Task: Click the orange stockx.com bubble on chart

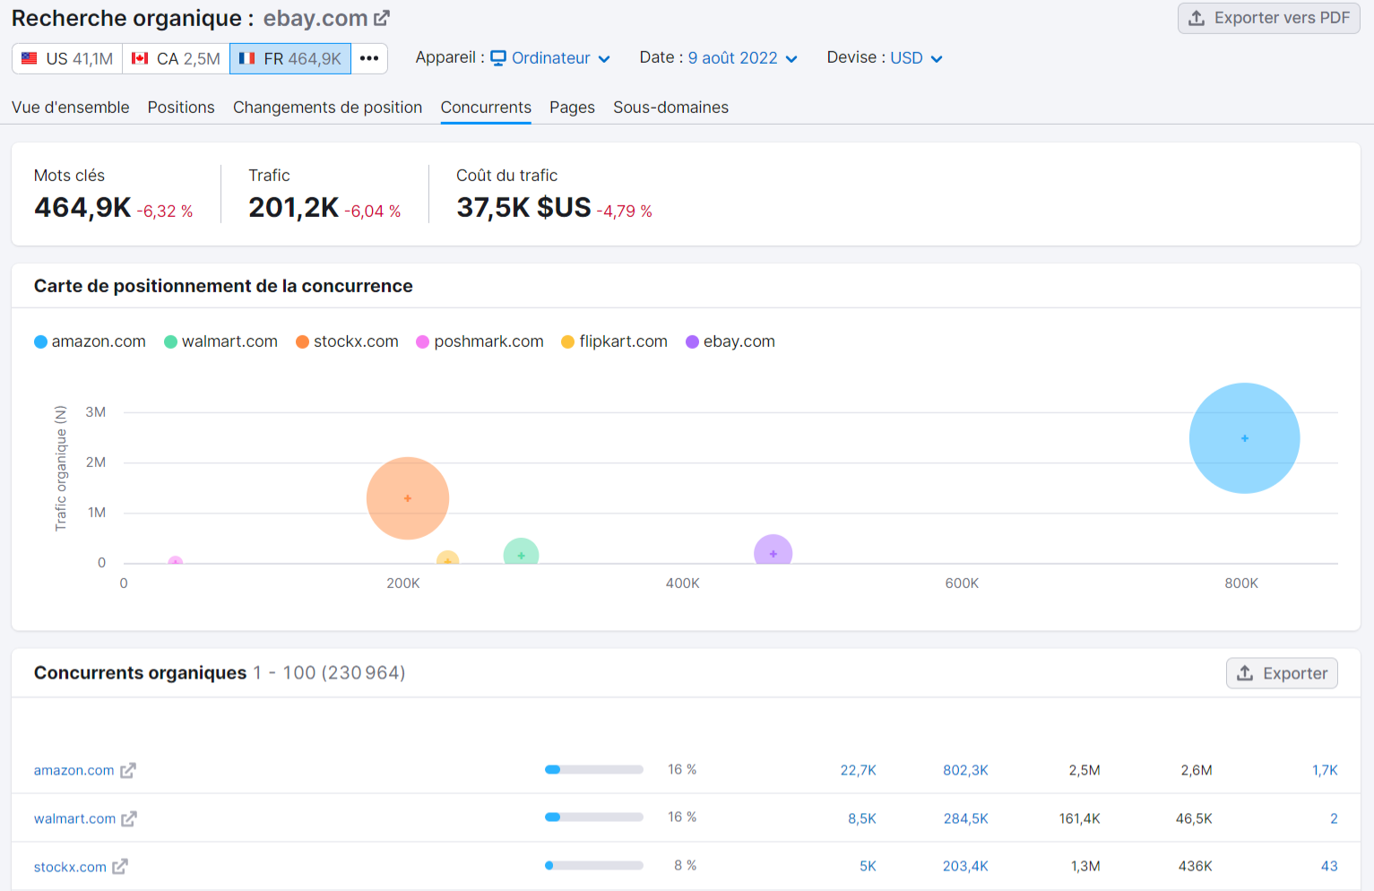Action: click(x=408, y=498)
